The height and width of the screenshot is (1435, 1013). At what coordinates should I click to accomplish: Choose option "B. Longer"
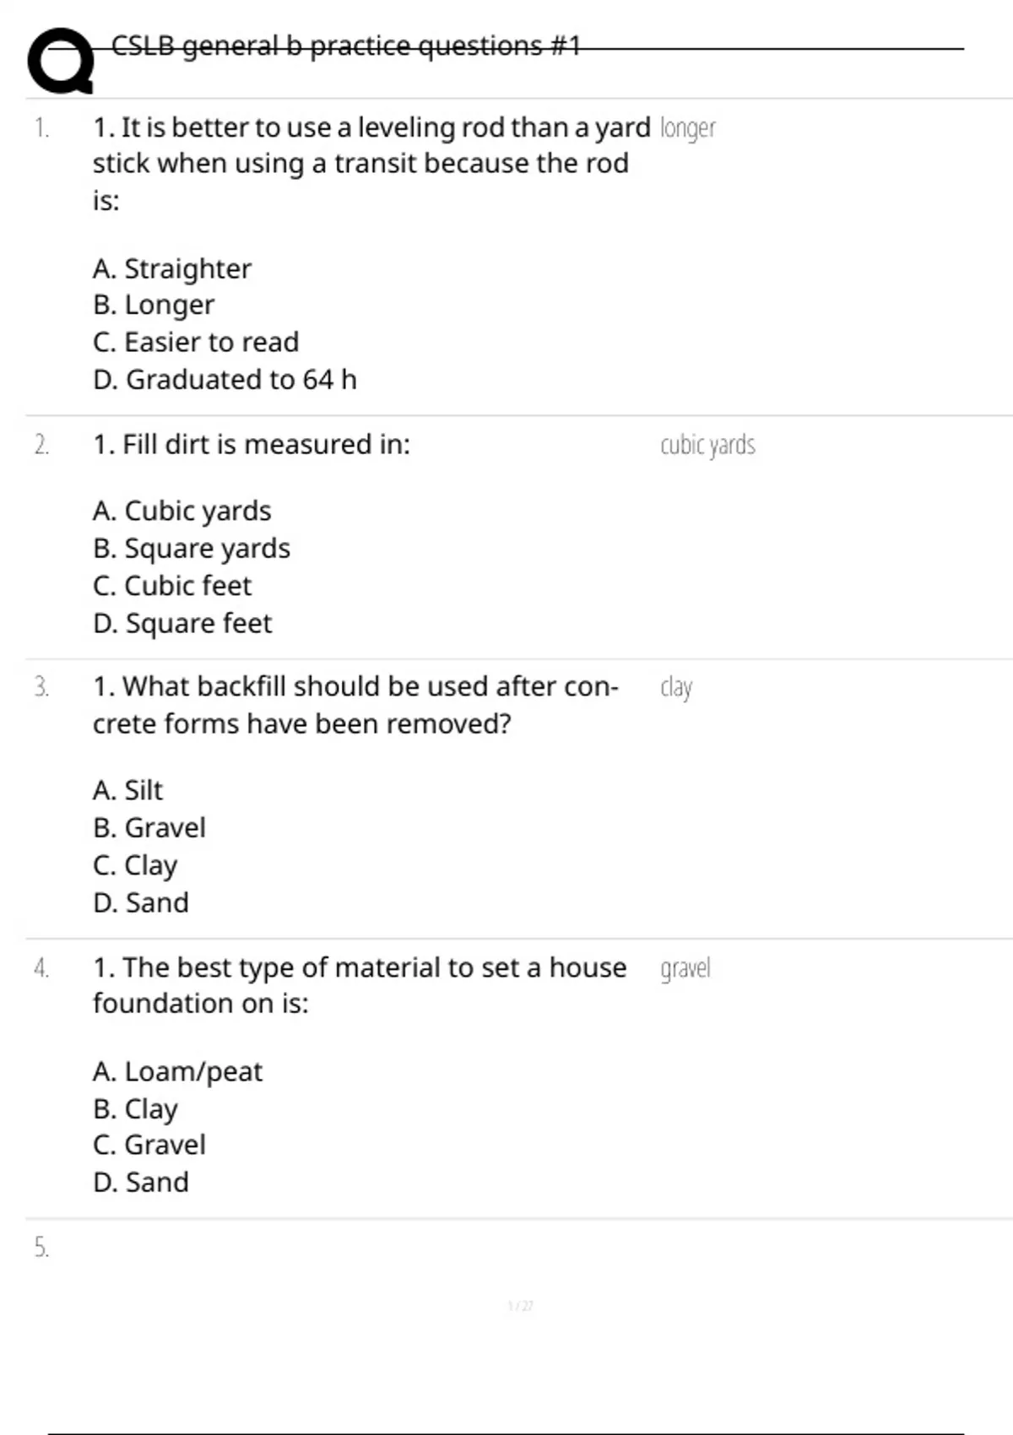coord(154,305)
